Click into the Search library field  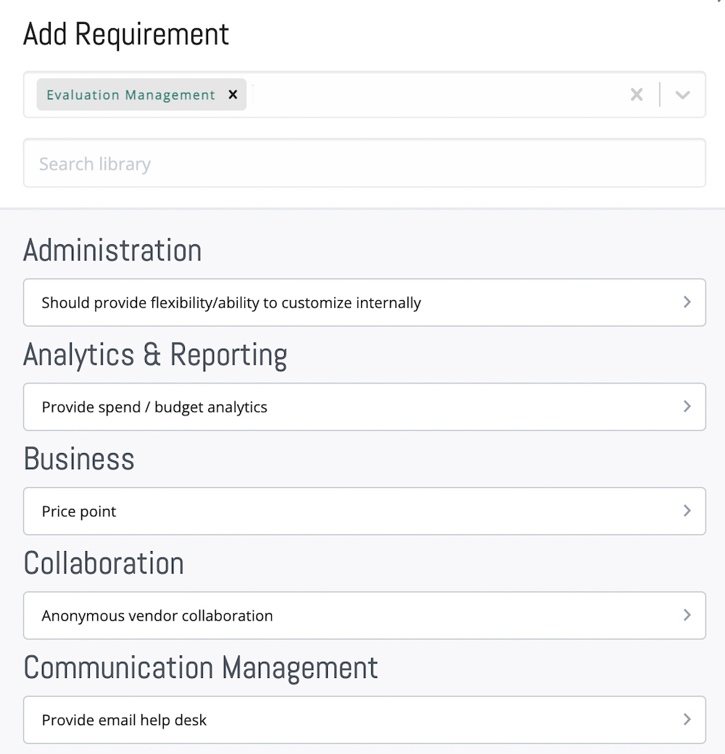(x=365, y=164)
